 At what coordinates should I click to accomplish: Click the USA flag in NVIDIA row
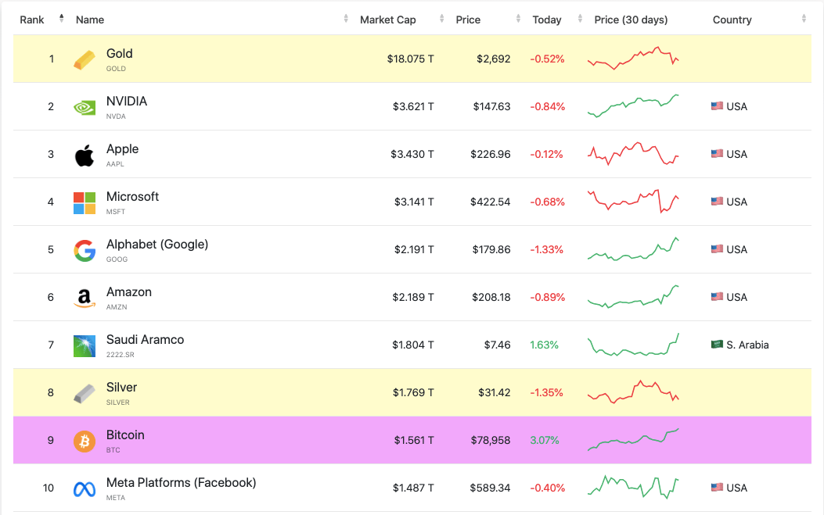717,106
